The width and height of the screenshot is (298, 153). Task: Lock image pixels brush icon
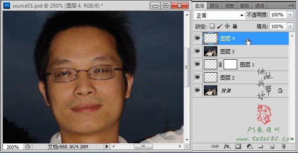(219, 26)
